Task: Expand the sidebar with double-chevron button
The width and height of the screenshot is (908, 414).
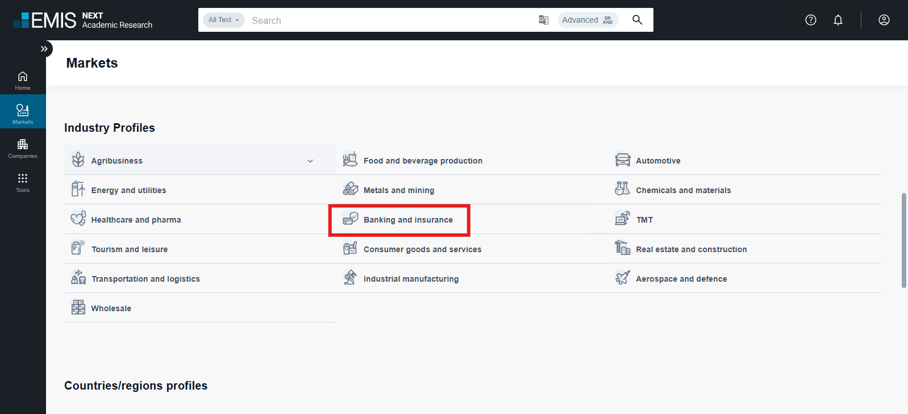Action: click(x=44, y=49)
